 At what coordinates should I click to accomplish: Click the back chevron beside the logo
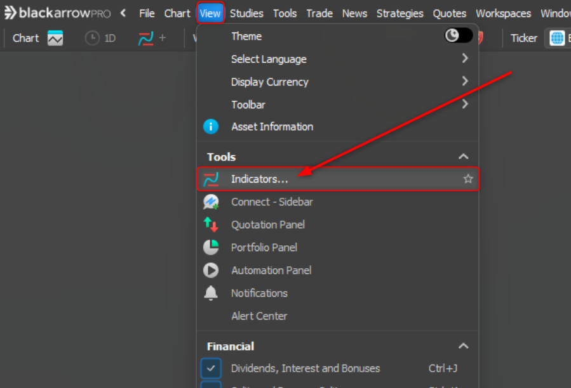pos(123,13)
